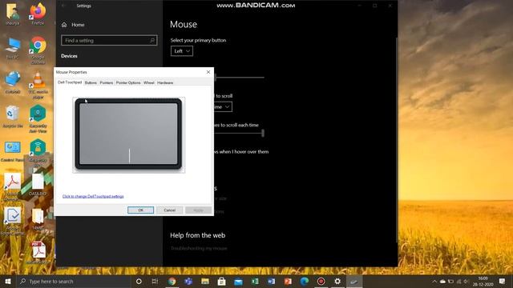Screen dimensions: 513x288
Task: Click the cursor speed slider
Action: (x=239, y=78)
